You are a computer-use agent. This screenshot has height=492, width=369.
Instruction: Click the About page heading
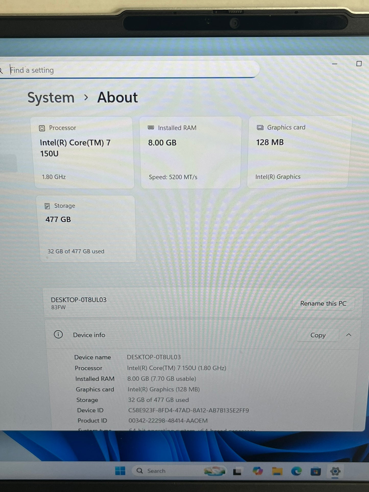tap(117, 98)
